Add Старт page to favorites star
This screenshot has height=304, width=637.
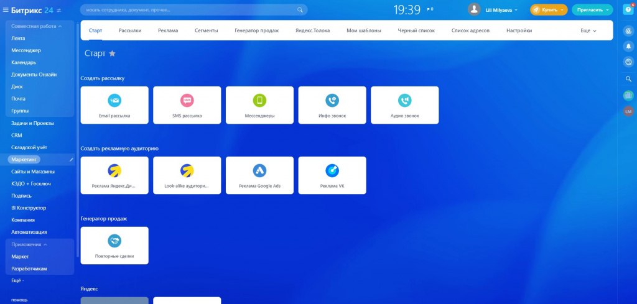112,53
